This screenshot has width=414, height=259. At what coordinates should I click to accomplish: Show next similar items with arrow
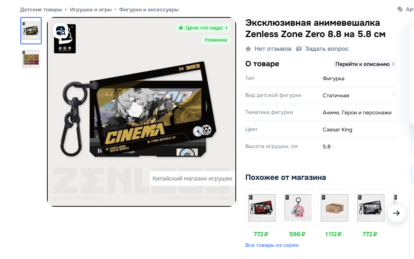click(x=396, y=213)
